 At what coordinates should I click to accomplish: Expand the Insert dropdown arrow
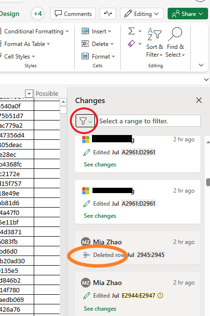pos(109,31)
